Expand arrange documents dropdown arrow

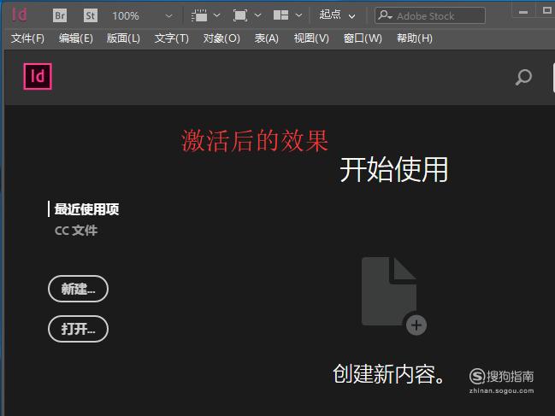(x=298, y=15)
